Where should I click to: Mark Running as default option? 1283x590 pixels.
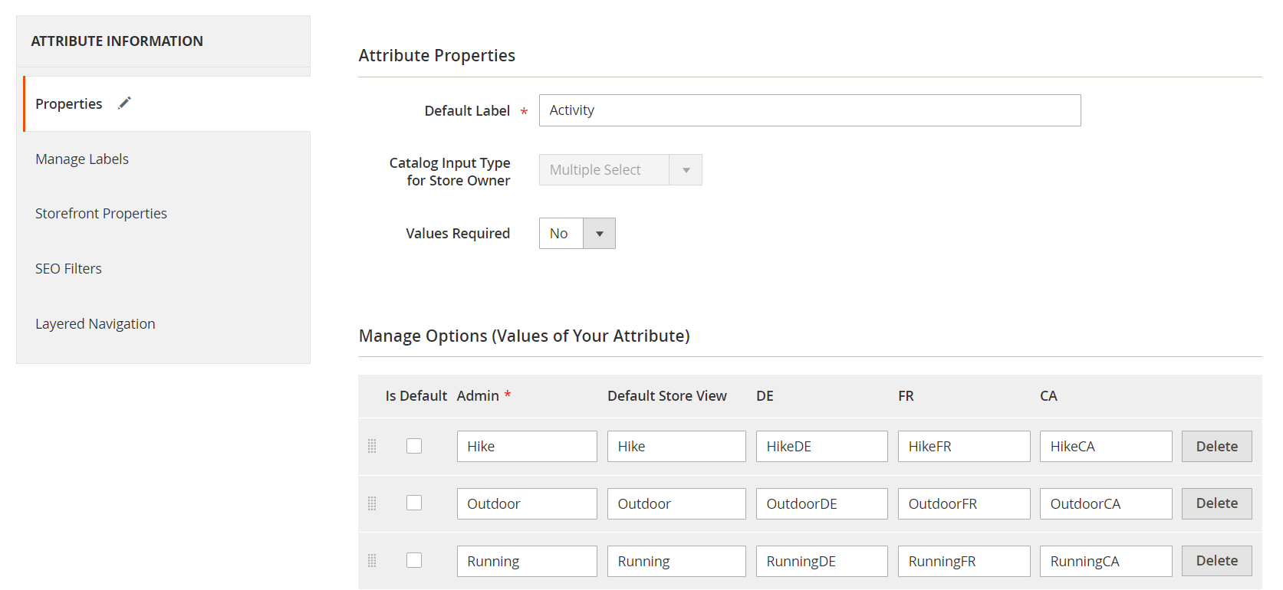point(414,560)
